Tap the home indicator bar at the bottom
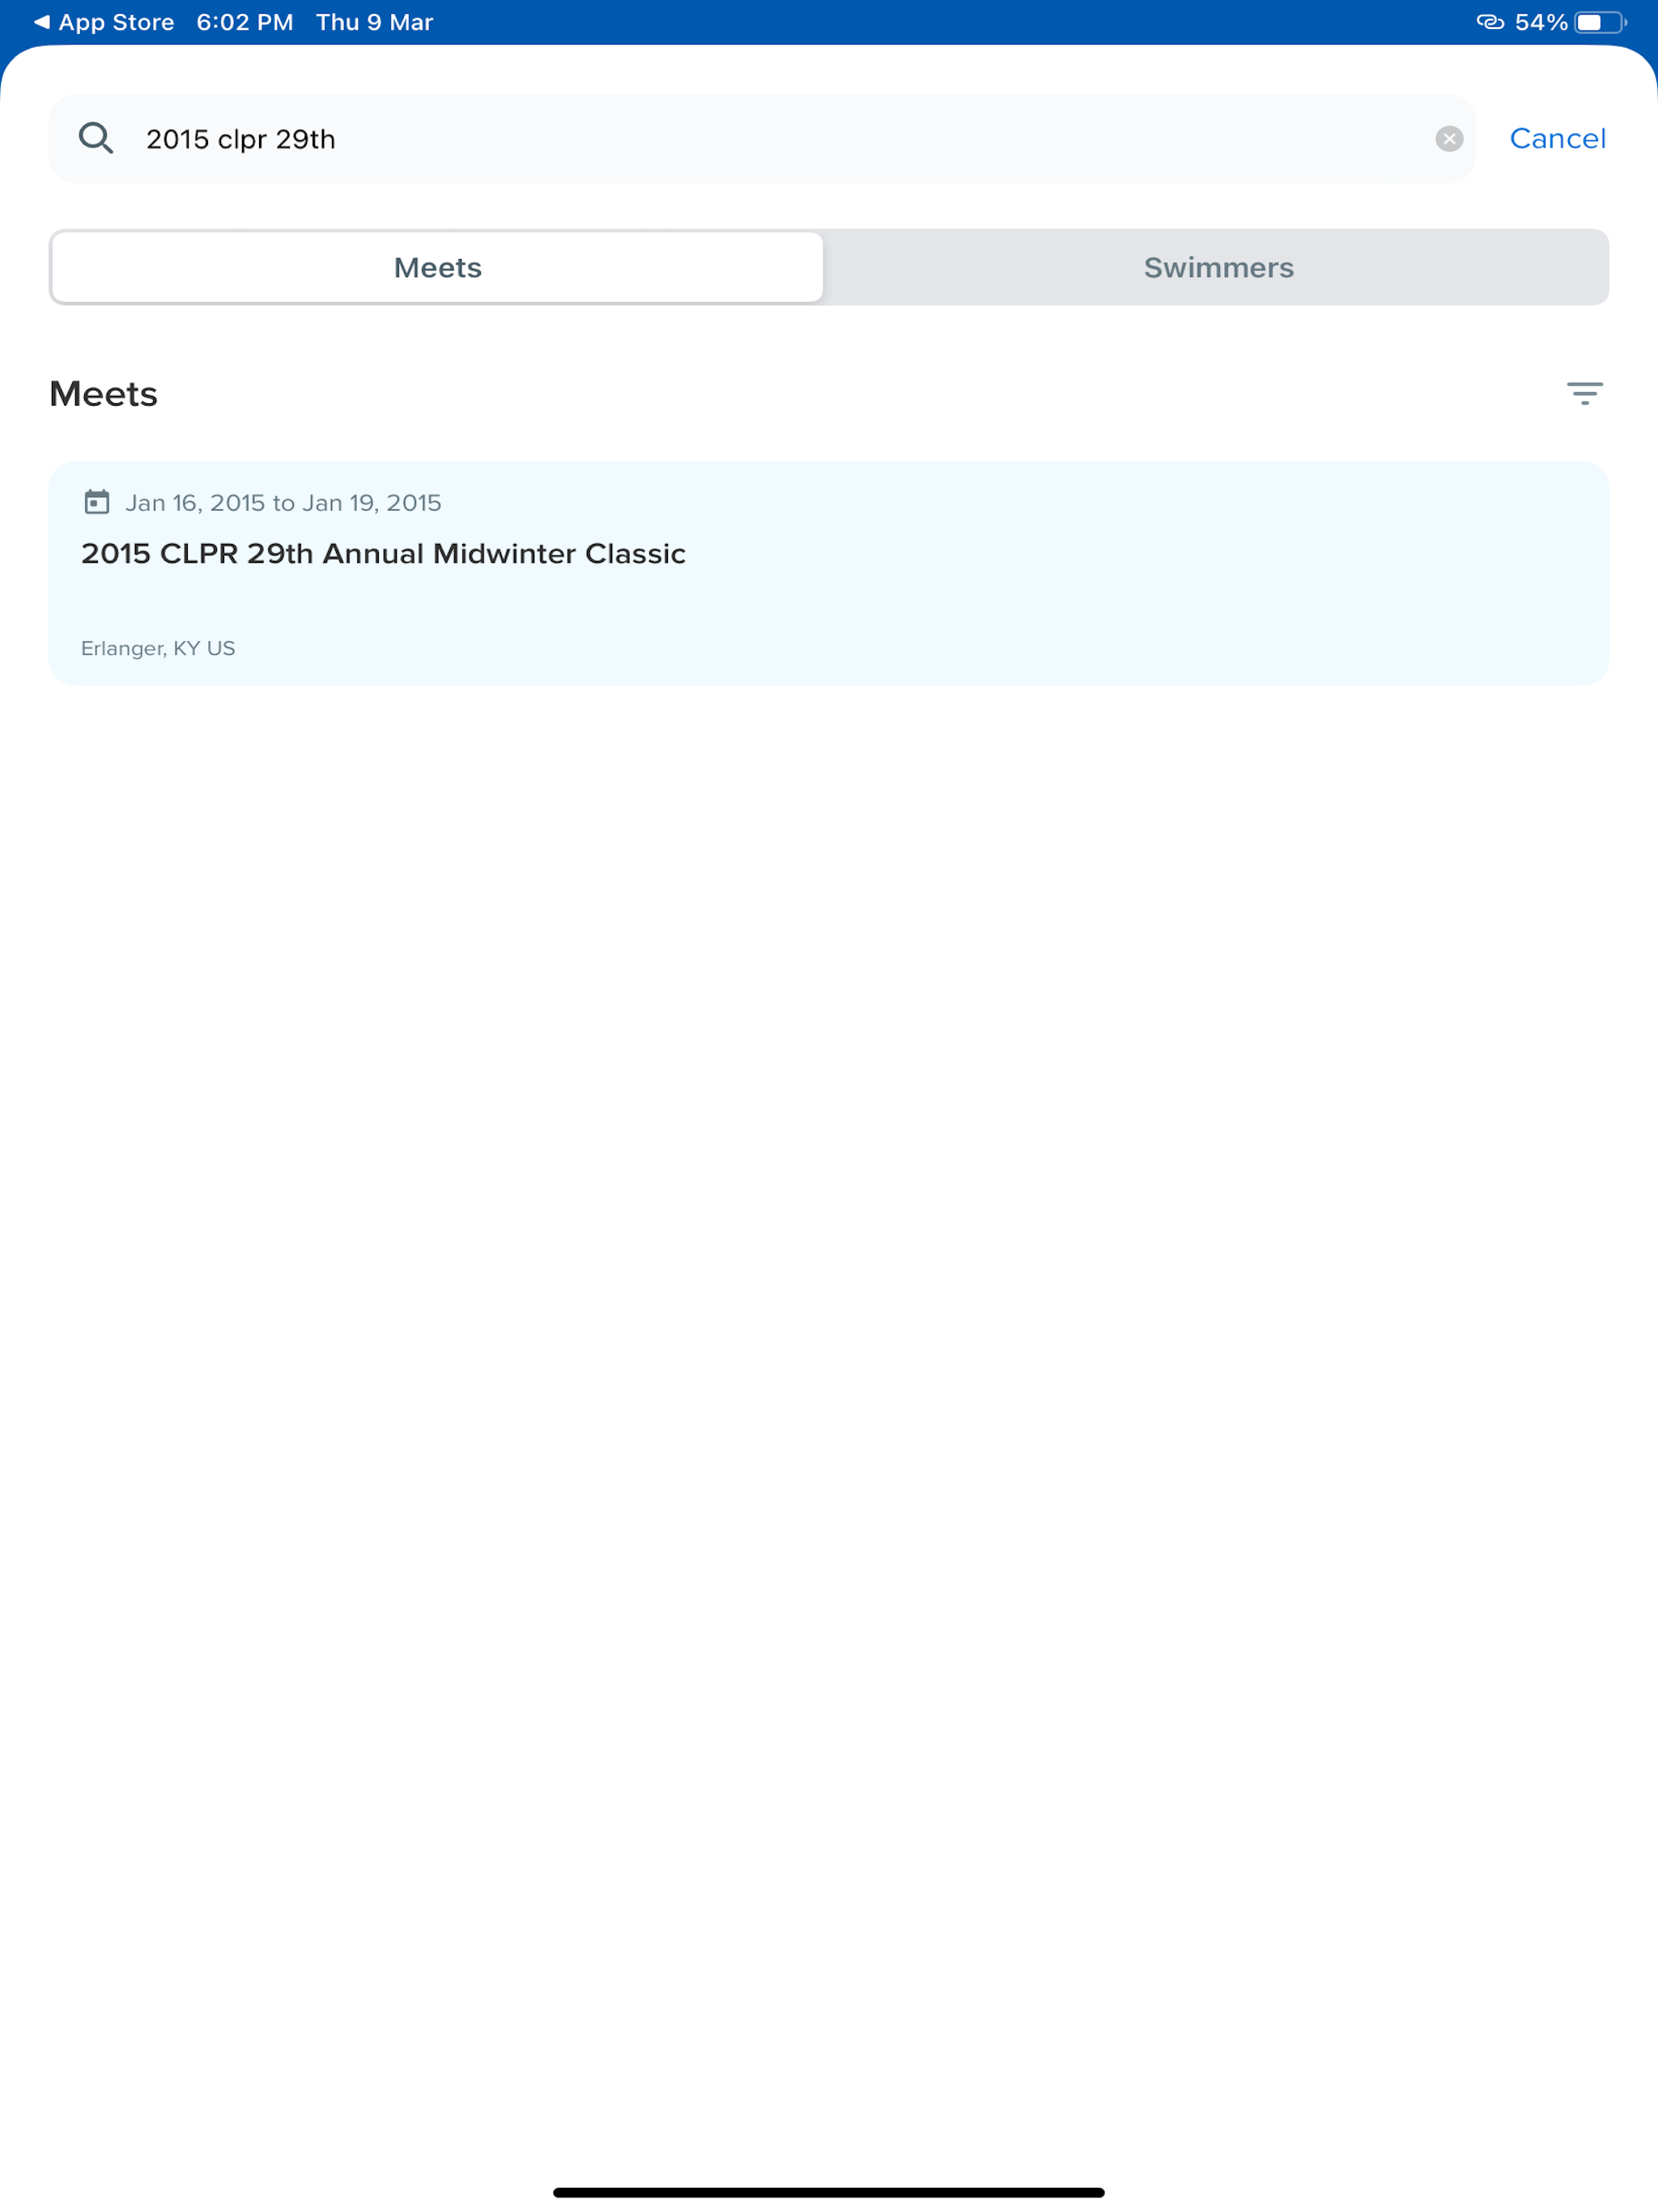Image resolution: width=1658 pixels, height=2212 pixels. (x=829, y=2192)
